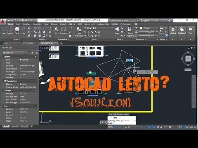Open ByLayer object color swatch dropdown
Image resolution: width=198 pixels, height=148 pixels.
148,28
